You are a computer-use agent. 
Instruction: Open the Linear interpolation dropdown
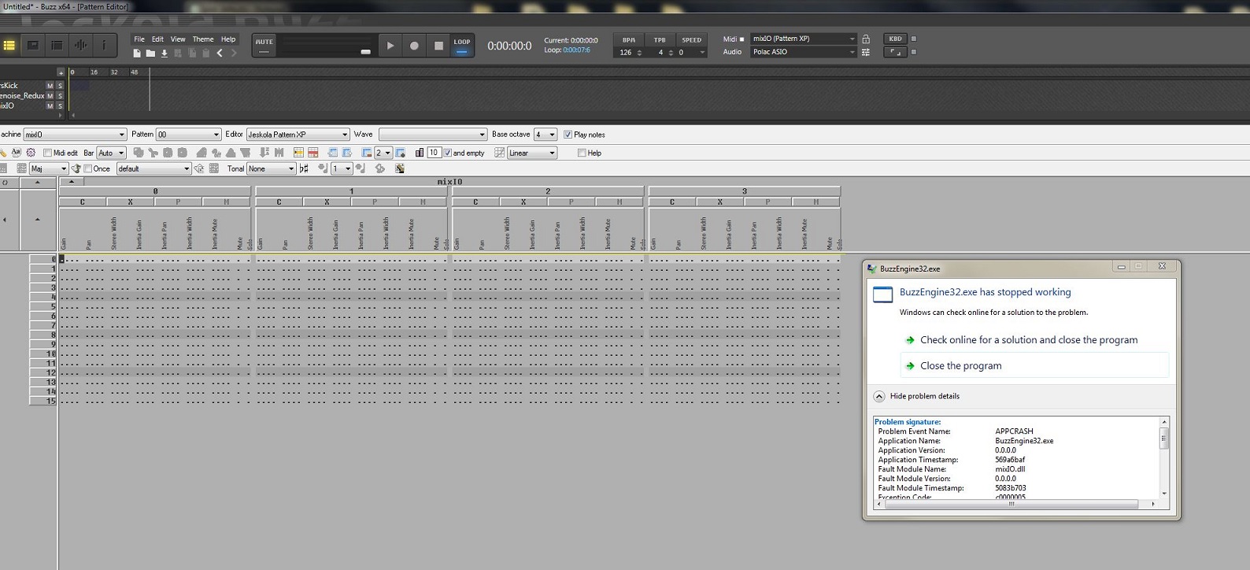532,153
